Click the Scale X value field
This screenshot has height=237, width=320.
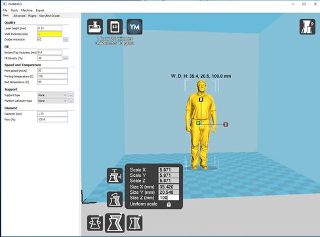[169, 170]
